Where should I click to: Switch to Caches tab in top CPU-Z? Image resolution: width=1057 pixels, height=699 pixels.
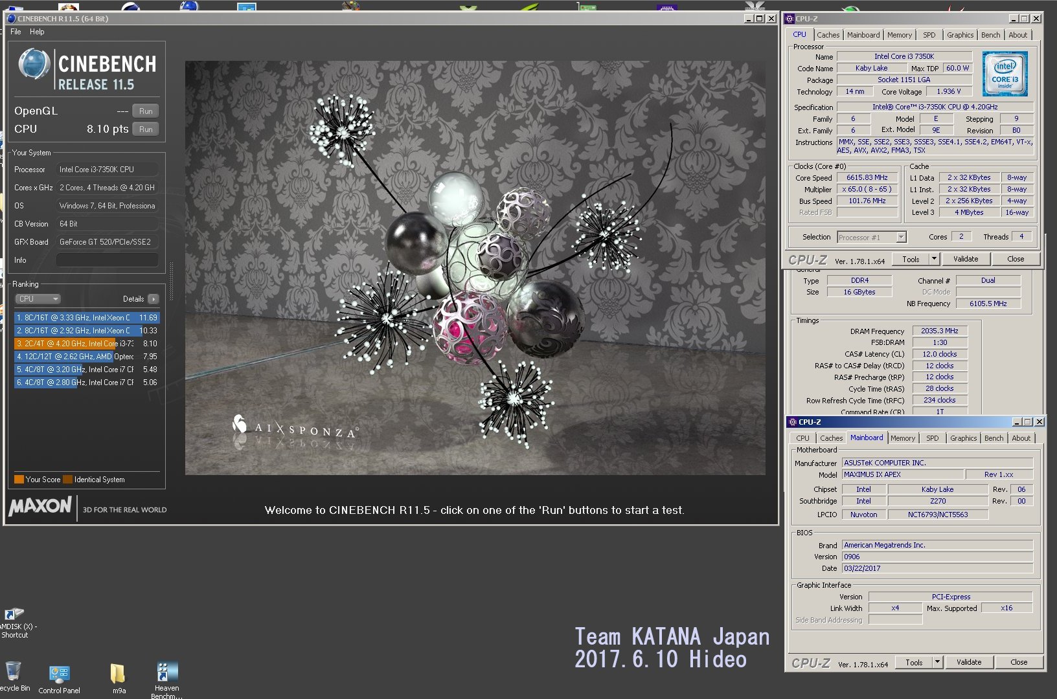click(828, 35)
